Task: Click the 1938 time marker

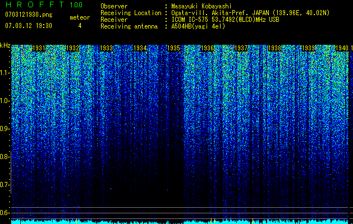Action: point(274,48)
